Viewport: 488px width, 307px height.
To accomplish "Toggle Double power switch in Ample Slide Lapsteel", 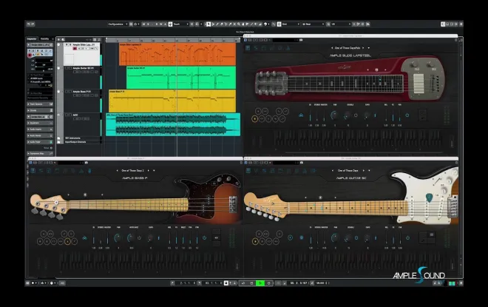I will (356, 115).
